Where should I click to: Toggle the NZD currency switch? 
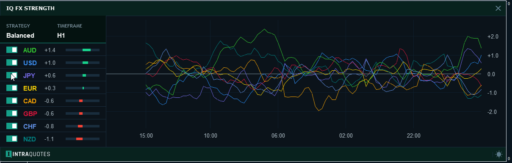(12, 139)
